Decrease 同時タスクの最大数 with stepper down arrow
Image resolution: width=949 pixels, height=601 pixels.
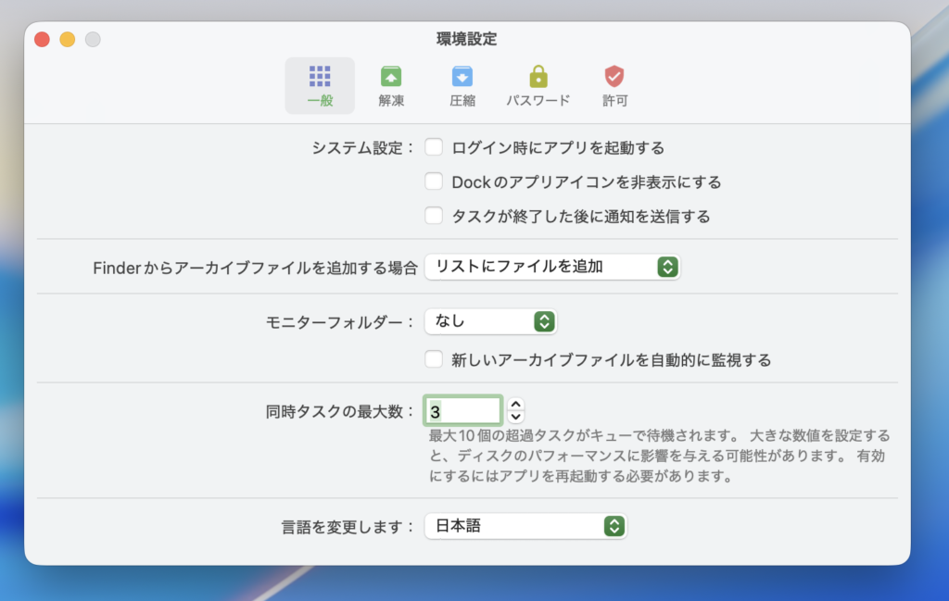pyautogui.click(x=516, y=416)
